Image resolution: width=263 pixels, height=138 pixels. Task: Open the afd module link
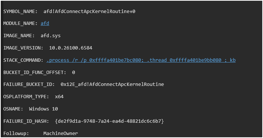tap(45, 23)
